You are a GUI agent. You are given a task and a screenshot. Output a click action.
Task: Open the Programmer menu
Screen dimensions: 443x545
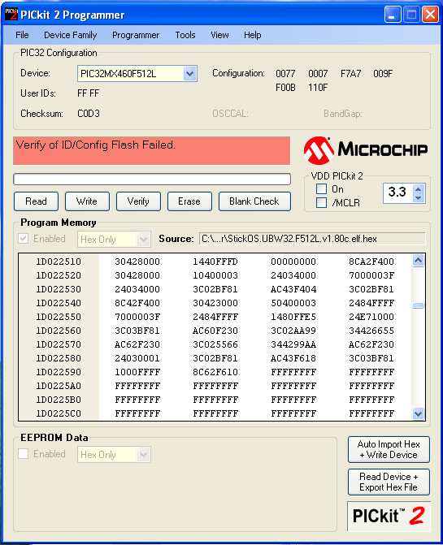pyautogui.click(x=136, y=35)
